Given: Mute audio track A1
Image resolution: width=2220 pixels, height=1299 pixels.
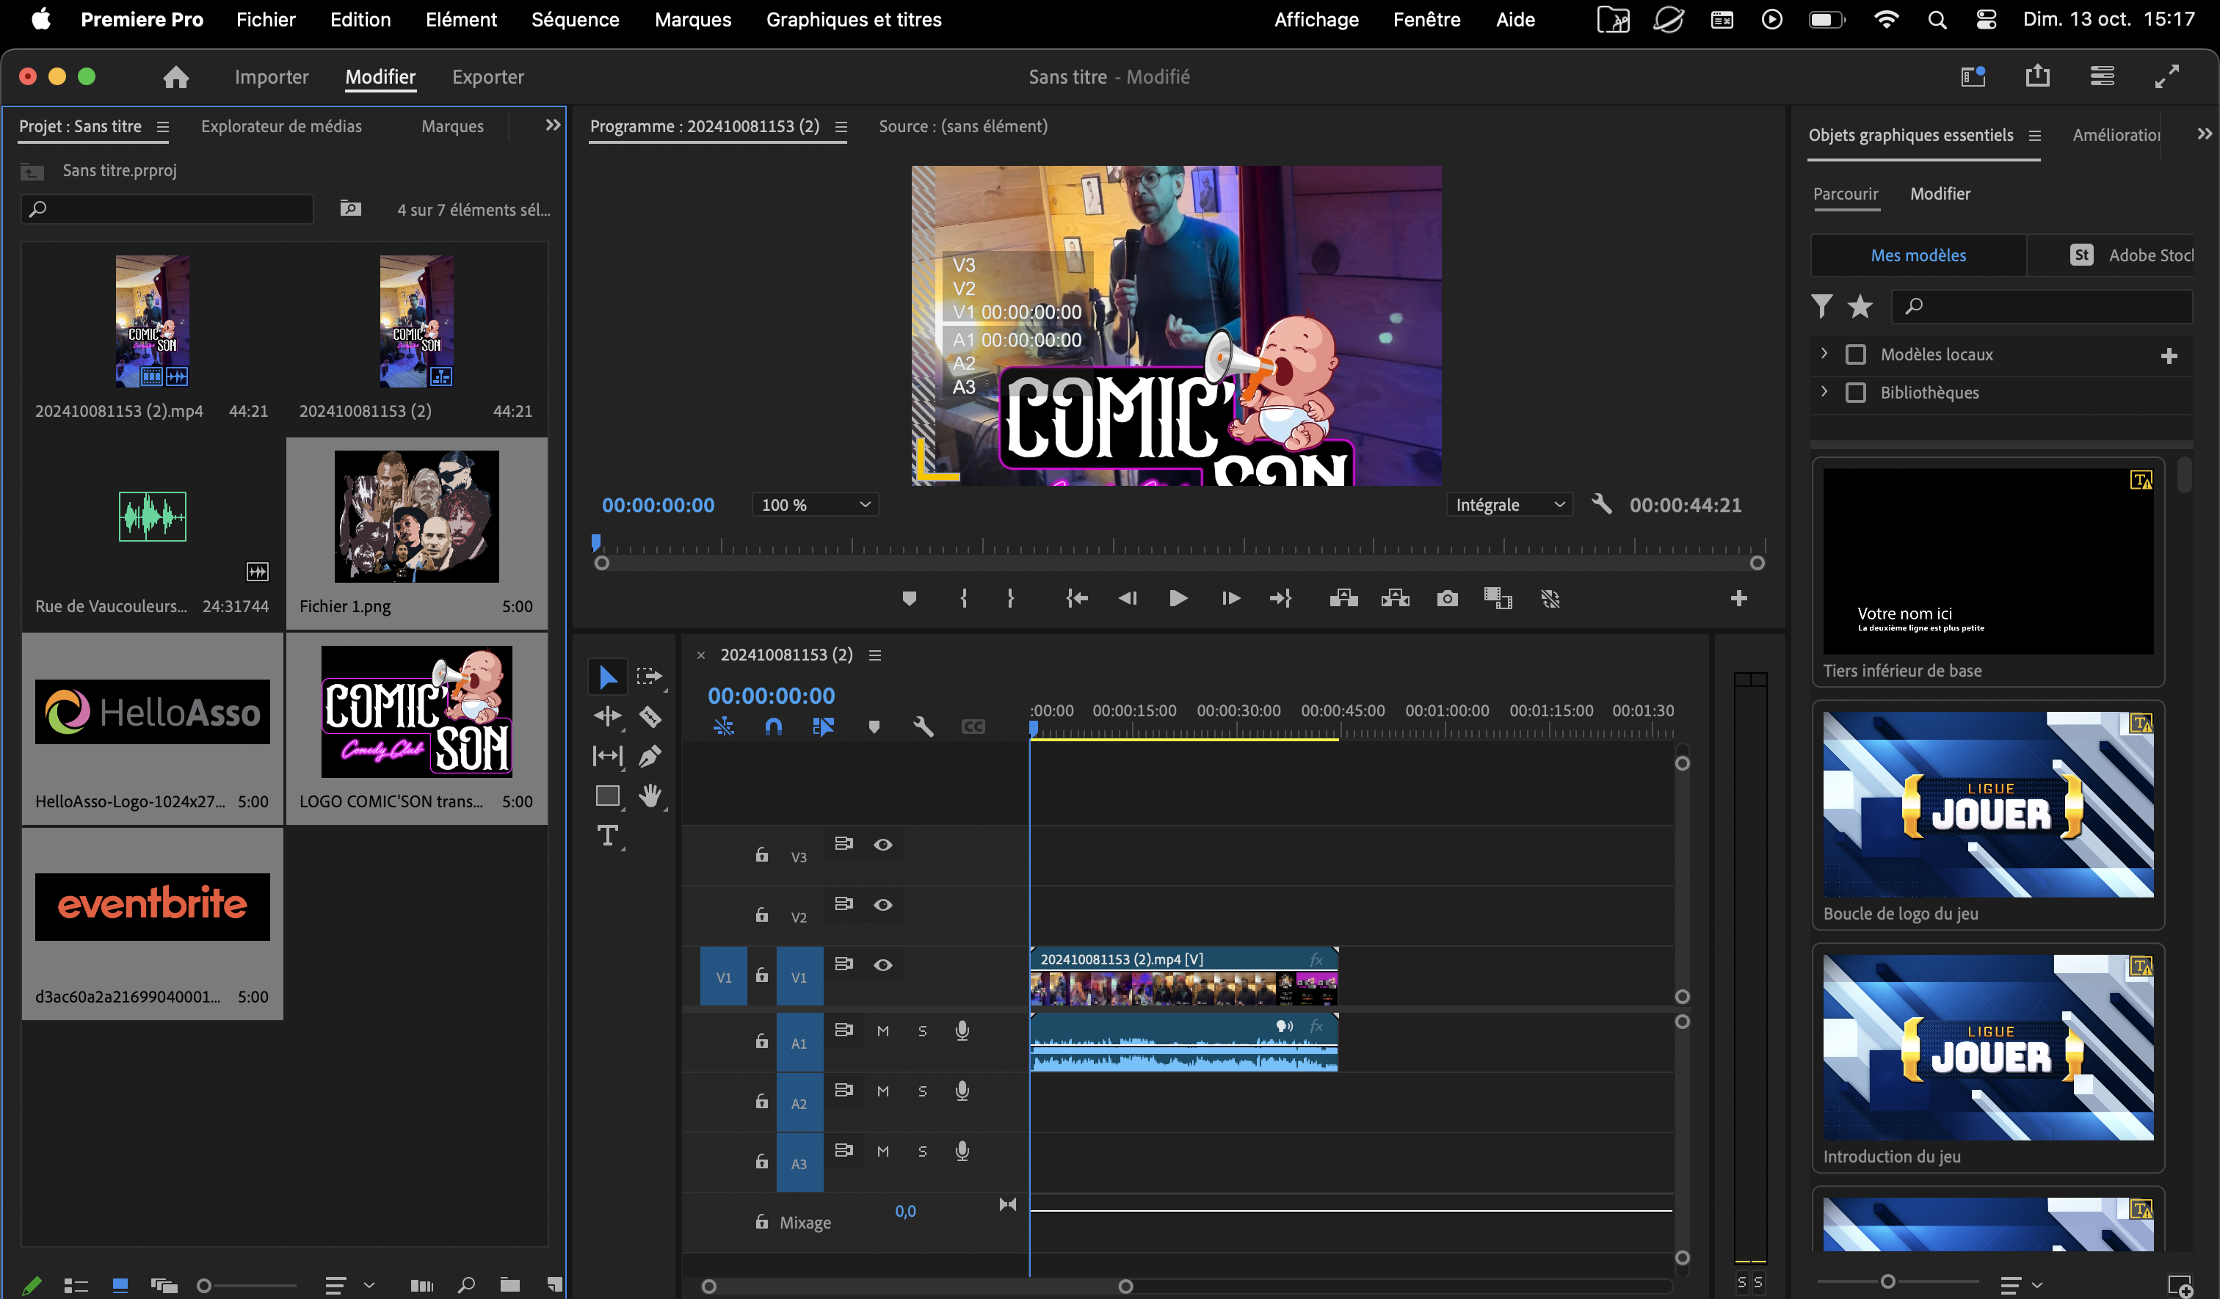Looking at the screenshot, I should [x=882, y=1030].
